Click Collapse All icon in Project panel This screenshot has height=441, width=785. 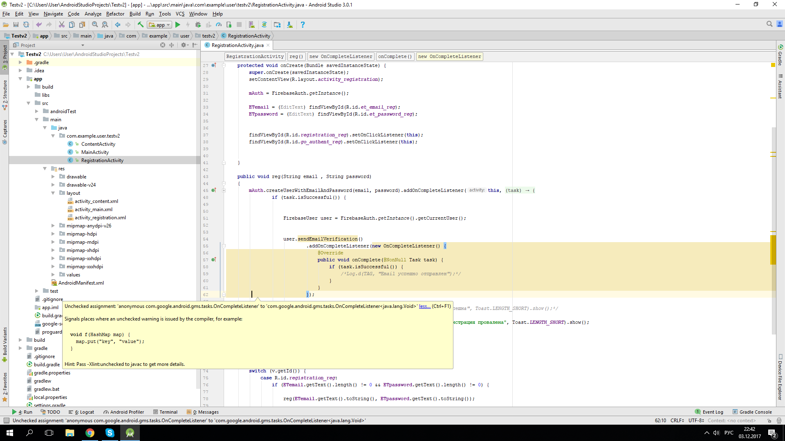(172, 45)
